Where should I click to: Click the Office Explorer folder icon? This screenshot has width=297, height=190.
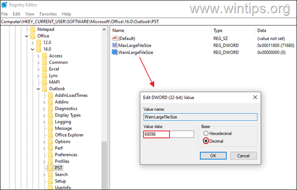pos(51,135)
